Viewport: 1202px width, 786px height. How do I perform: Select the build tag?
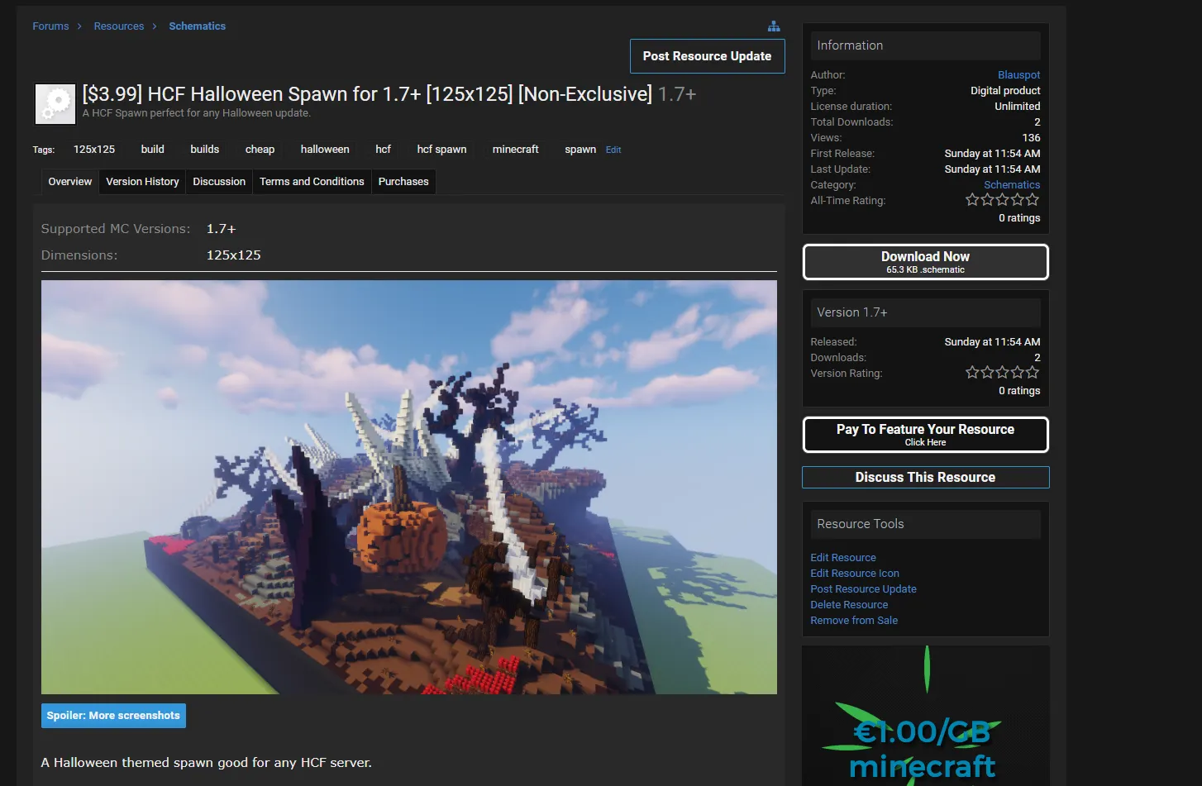coord(153,150)
